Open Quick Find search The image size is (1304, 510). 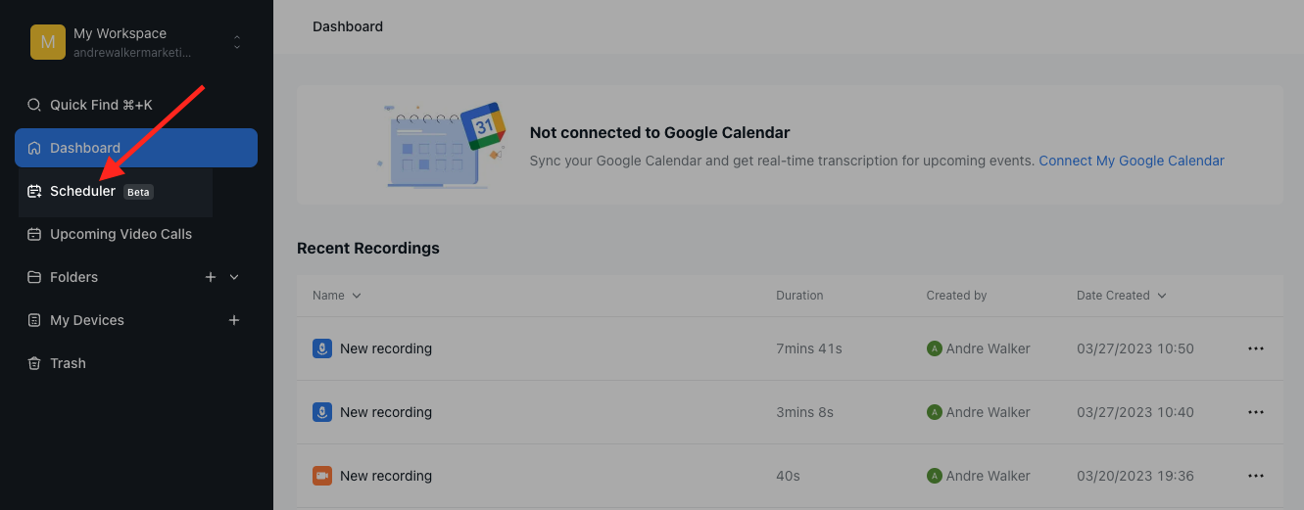tap(101, 105)
